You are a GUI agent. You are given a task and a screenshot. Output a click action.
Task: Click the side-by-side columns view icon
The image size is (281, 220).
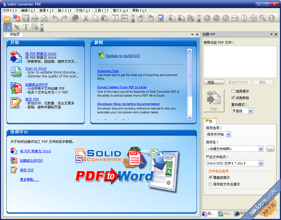pyautogui.click(x=115, y=18)
